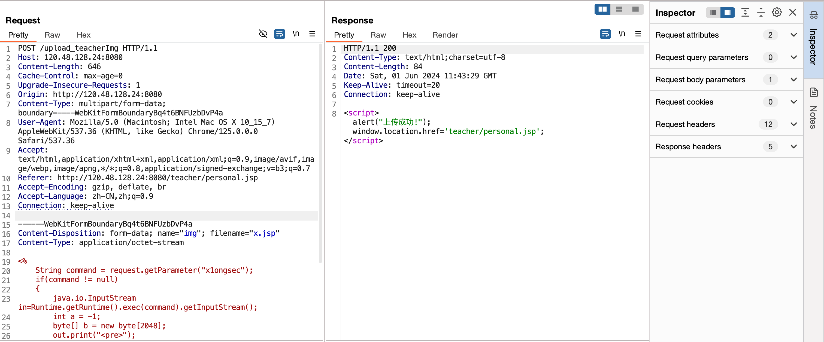Click the Request cookies label

point(684,102)
